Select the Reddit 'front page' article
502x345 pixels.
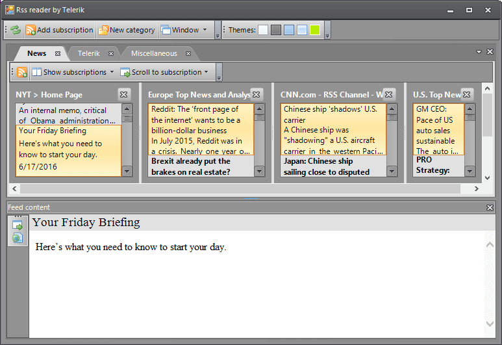tap(201, 129)
